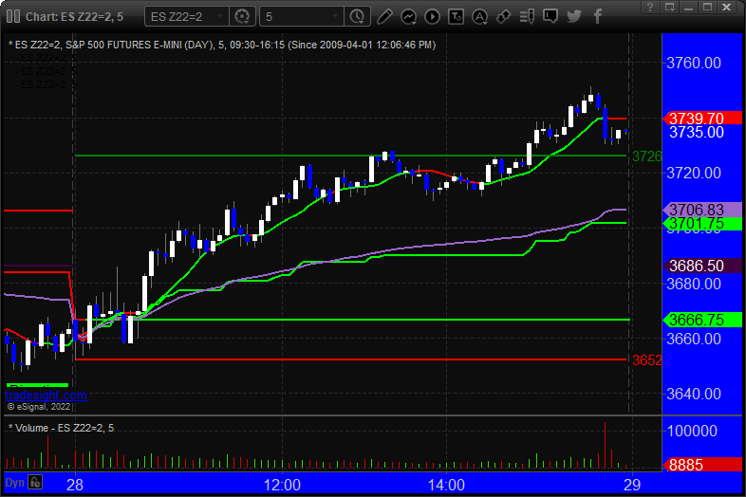Select the text annotation tool

(x=456, y=17)
